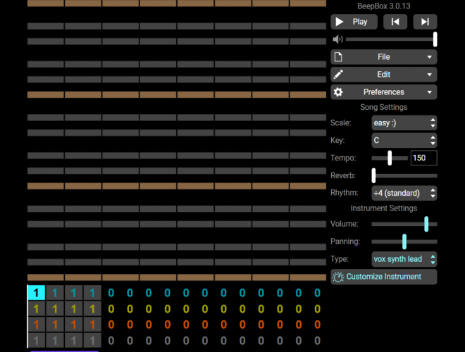
Task: Open the Key dropdown showing C
Action: pos(404,140)
